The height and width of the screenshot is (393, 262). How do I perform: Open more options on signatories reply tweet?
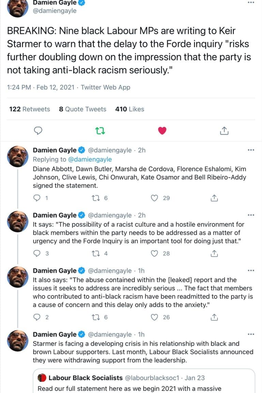click(x=251, y=150)
